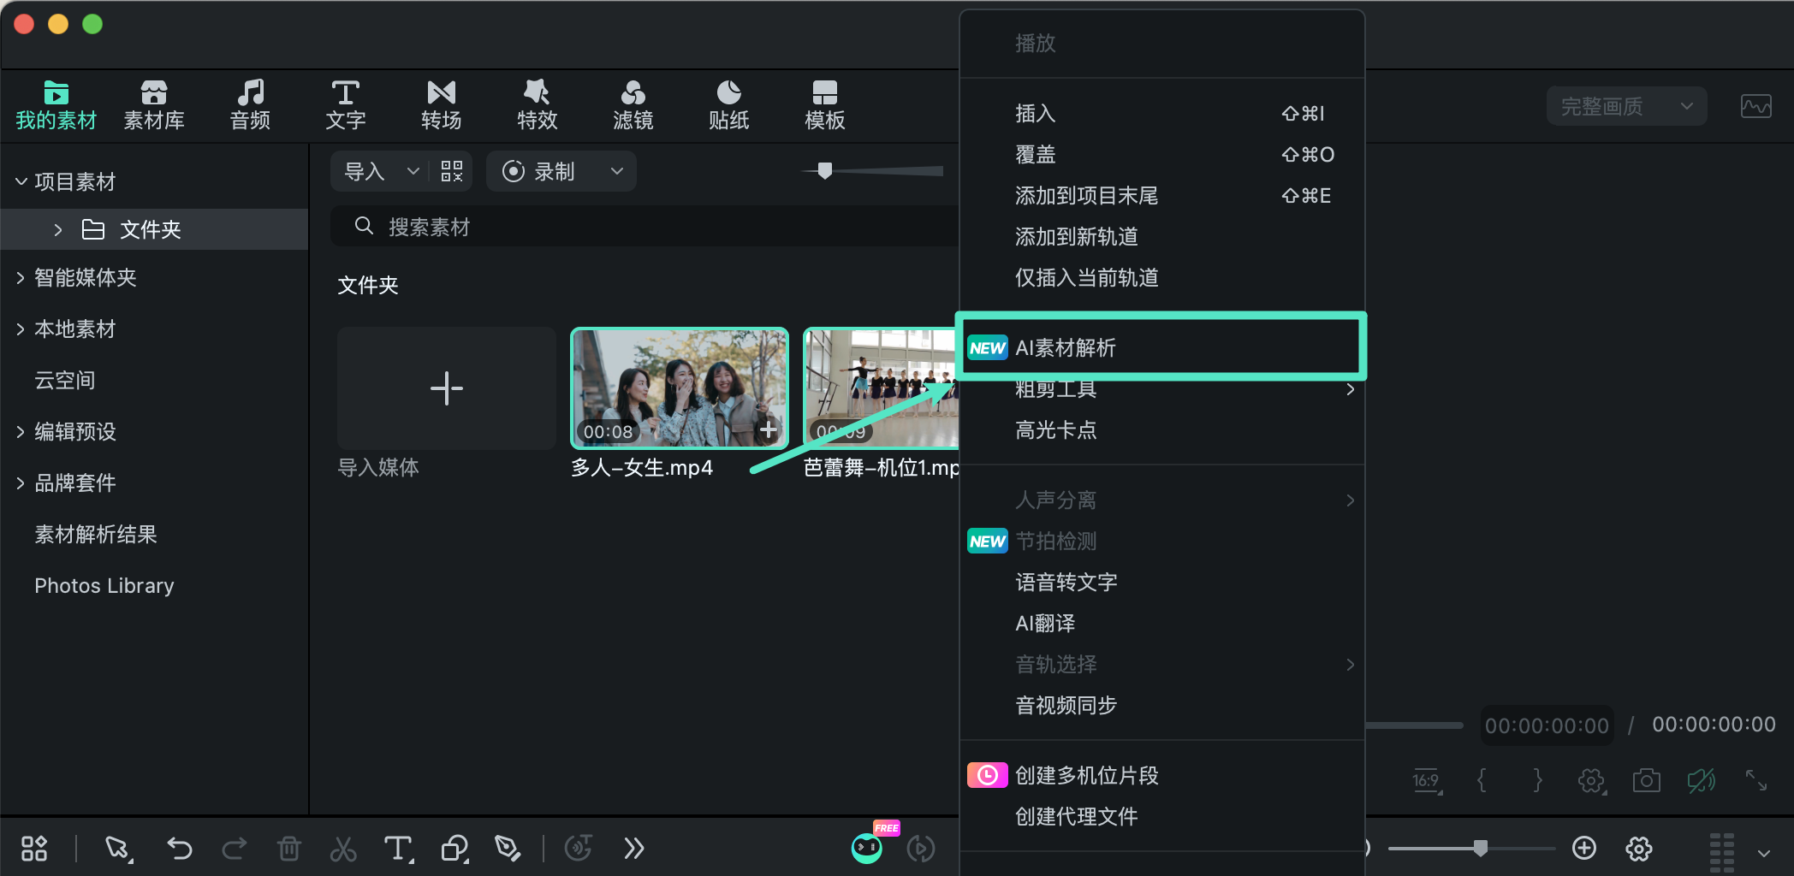
Task: Click the trash delete icon
Action: [x=289, y=849]
